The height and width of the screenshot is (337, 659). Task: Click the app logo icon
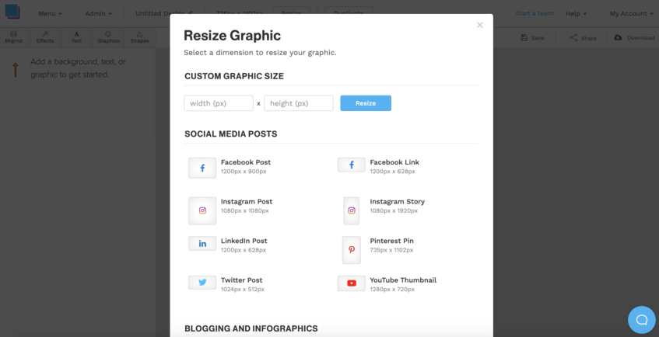coord(12,12)
